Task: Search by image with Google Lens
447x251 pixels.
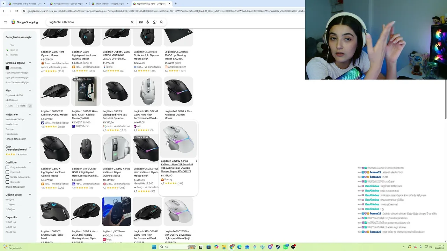Action: click(155, 22)
